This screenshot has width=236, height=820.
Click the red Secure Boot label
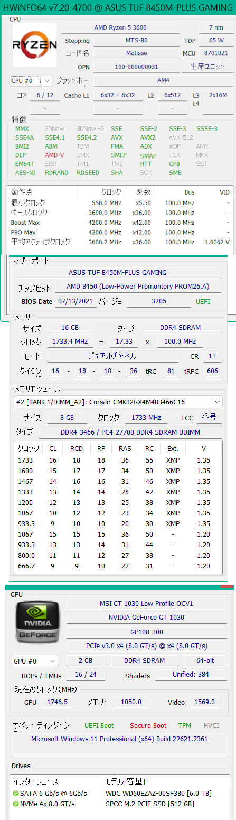[148, 725]
